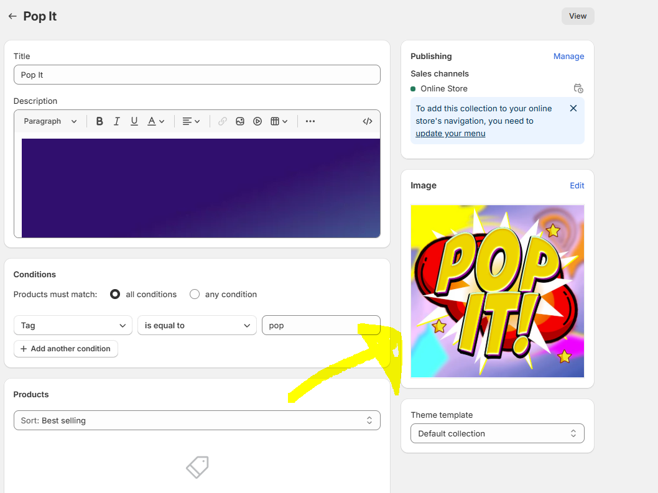The width and height of the screenshot is (658, 493).
Task: Toggle underline formatting in description toolbar
Action: coord(134,121)
